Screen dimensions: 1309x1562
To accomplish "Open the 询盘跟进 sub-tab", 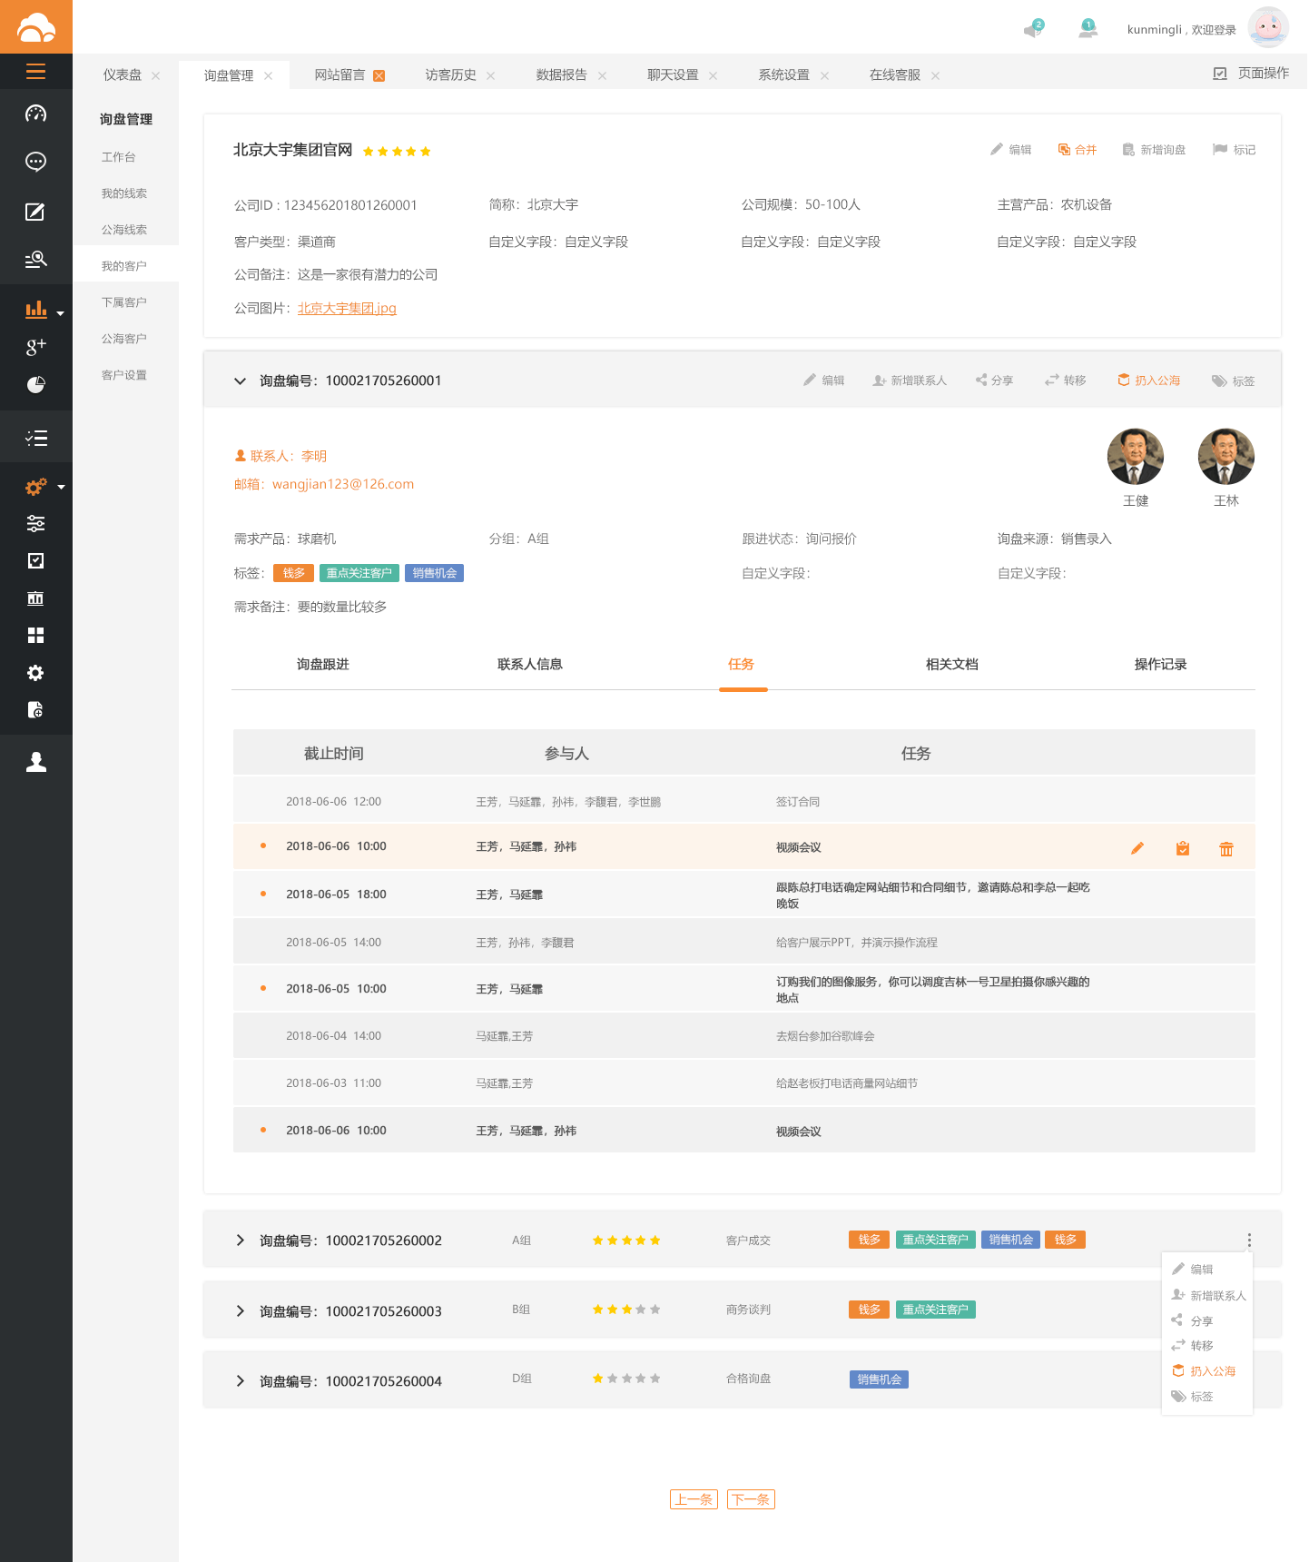I will (x=323, y=664).
